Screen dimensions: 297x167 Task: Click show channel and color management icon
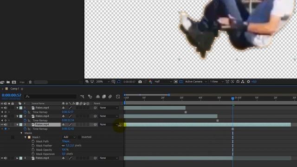pyautogui.click(x=150, y=82)
